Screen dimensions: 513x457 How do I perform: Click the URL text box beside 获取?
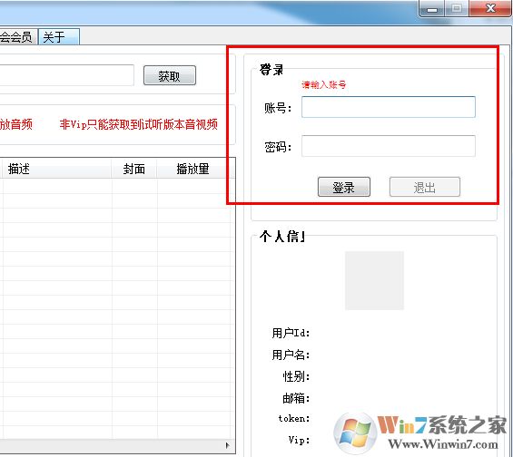(x=67, y=75)
